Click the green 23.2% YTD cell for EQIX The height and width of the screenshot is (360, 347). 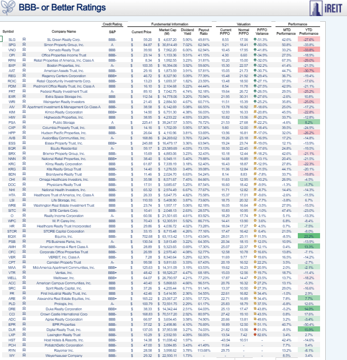click(x=309, y=236)
